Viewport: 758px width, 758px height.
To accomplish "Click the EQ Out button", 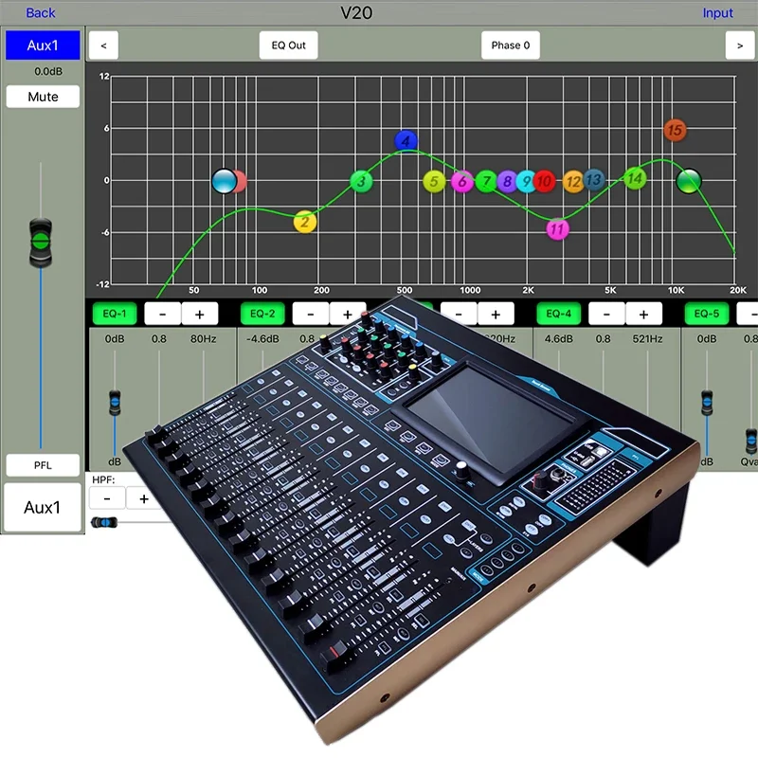I will [x=289, y=45].
